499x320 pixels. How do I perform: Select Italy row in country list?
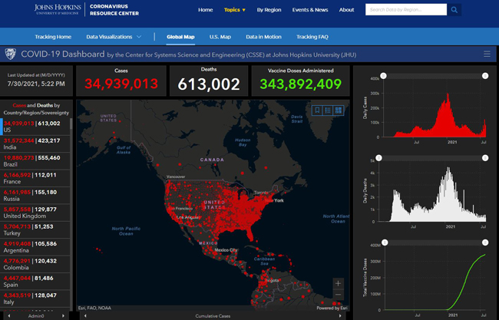[35, 299]
